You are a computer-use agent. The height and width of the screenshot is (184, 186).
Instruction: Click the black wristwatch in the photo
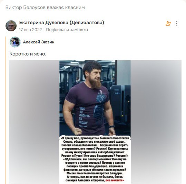coord(112,126)
